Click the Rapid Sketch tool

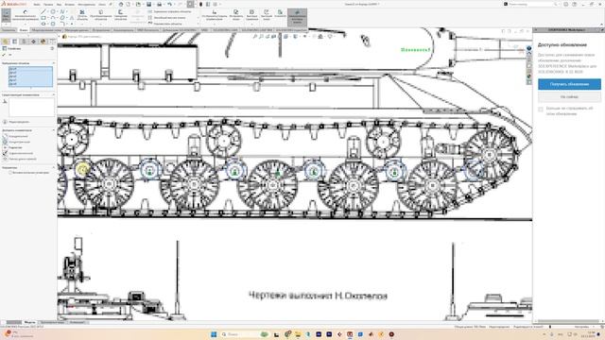(267, 15)
